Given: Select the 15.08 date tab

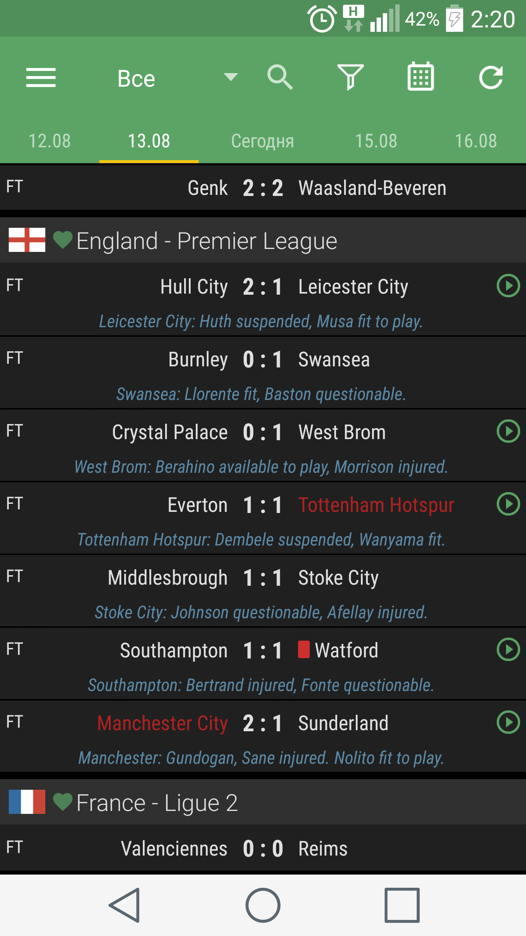Looking at the screenshot, I should coord(376,141).
